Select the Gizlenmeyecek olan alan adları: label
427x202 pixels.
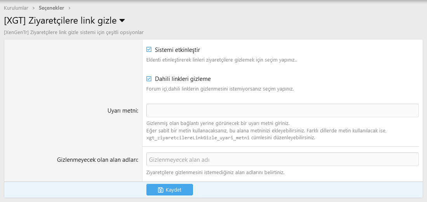point(97,159)
